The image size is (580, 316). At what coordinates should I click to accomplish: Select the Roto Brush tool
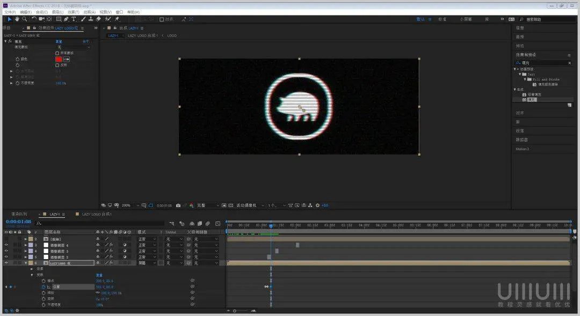(x=108, y=19)
